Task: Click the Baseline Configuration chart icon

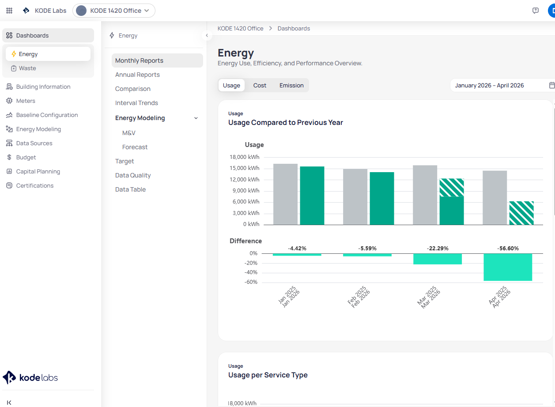Action: 9,115
